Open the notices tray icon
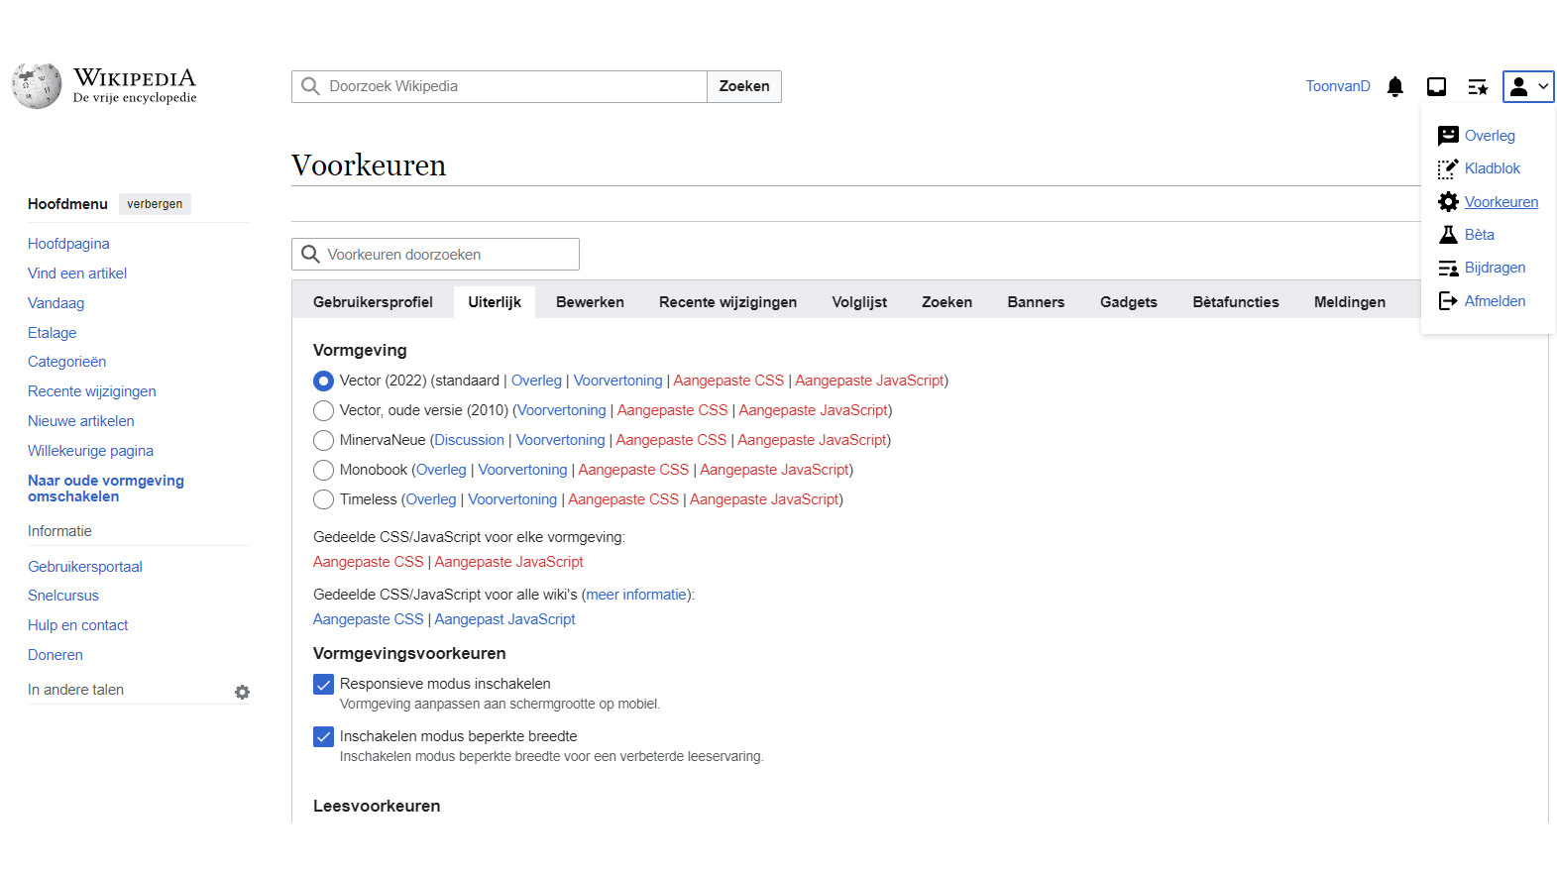Screen dimensions: 1557x876 pyautogui.click(x=1436, y=87)
